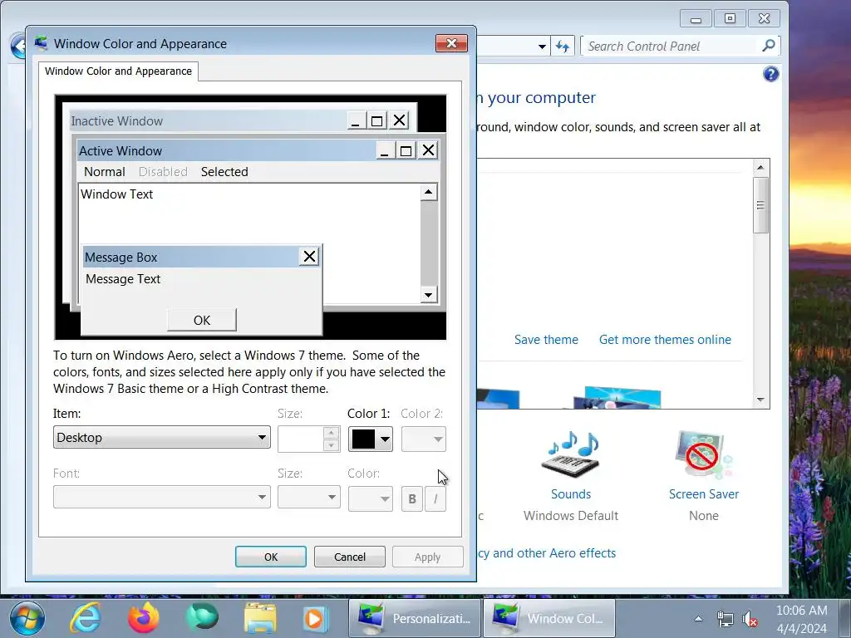Toggle the Bold font button
This screenshot has height=638, width=851.
coord(412,498)
